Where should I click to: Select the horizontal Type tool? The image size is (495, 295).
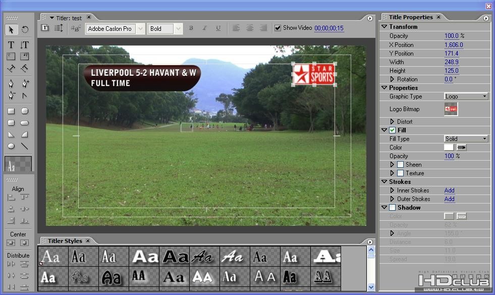[11, 45]
